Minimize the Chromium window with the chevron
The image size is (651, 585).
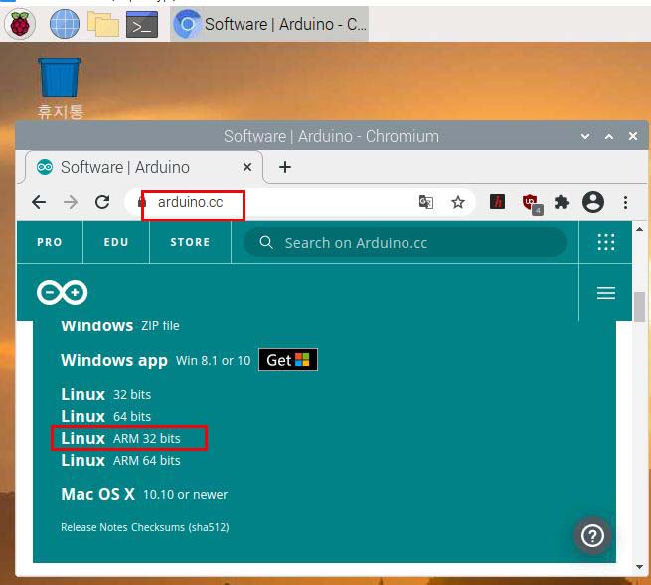pos(585,136)
